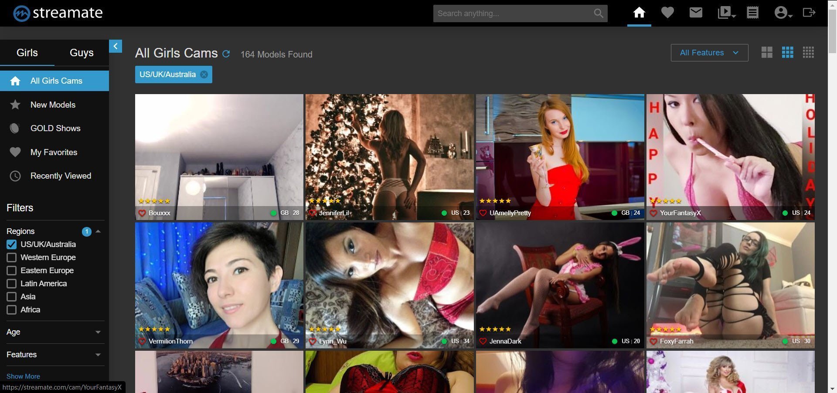Open messages with the envelope icon
This screenshot has height=393, width=837.
pos(696,13)
